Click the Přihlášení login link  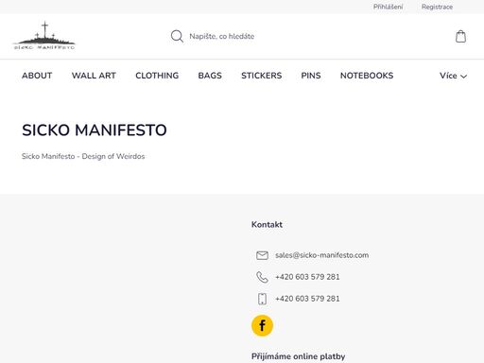point(388,7)
